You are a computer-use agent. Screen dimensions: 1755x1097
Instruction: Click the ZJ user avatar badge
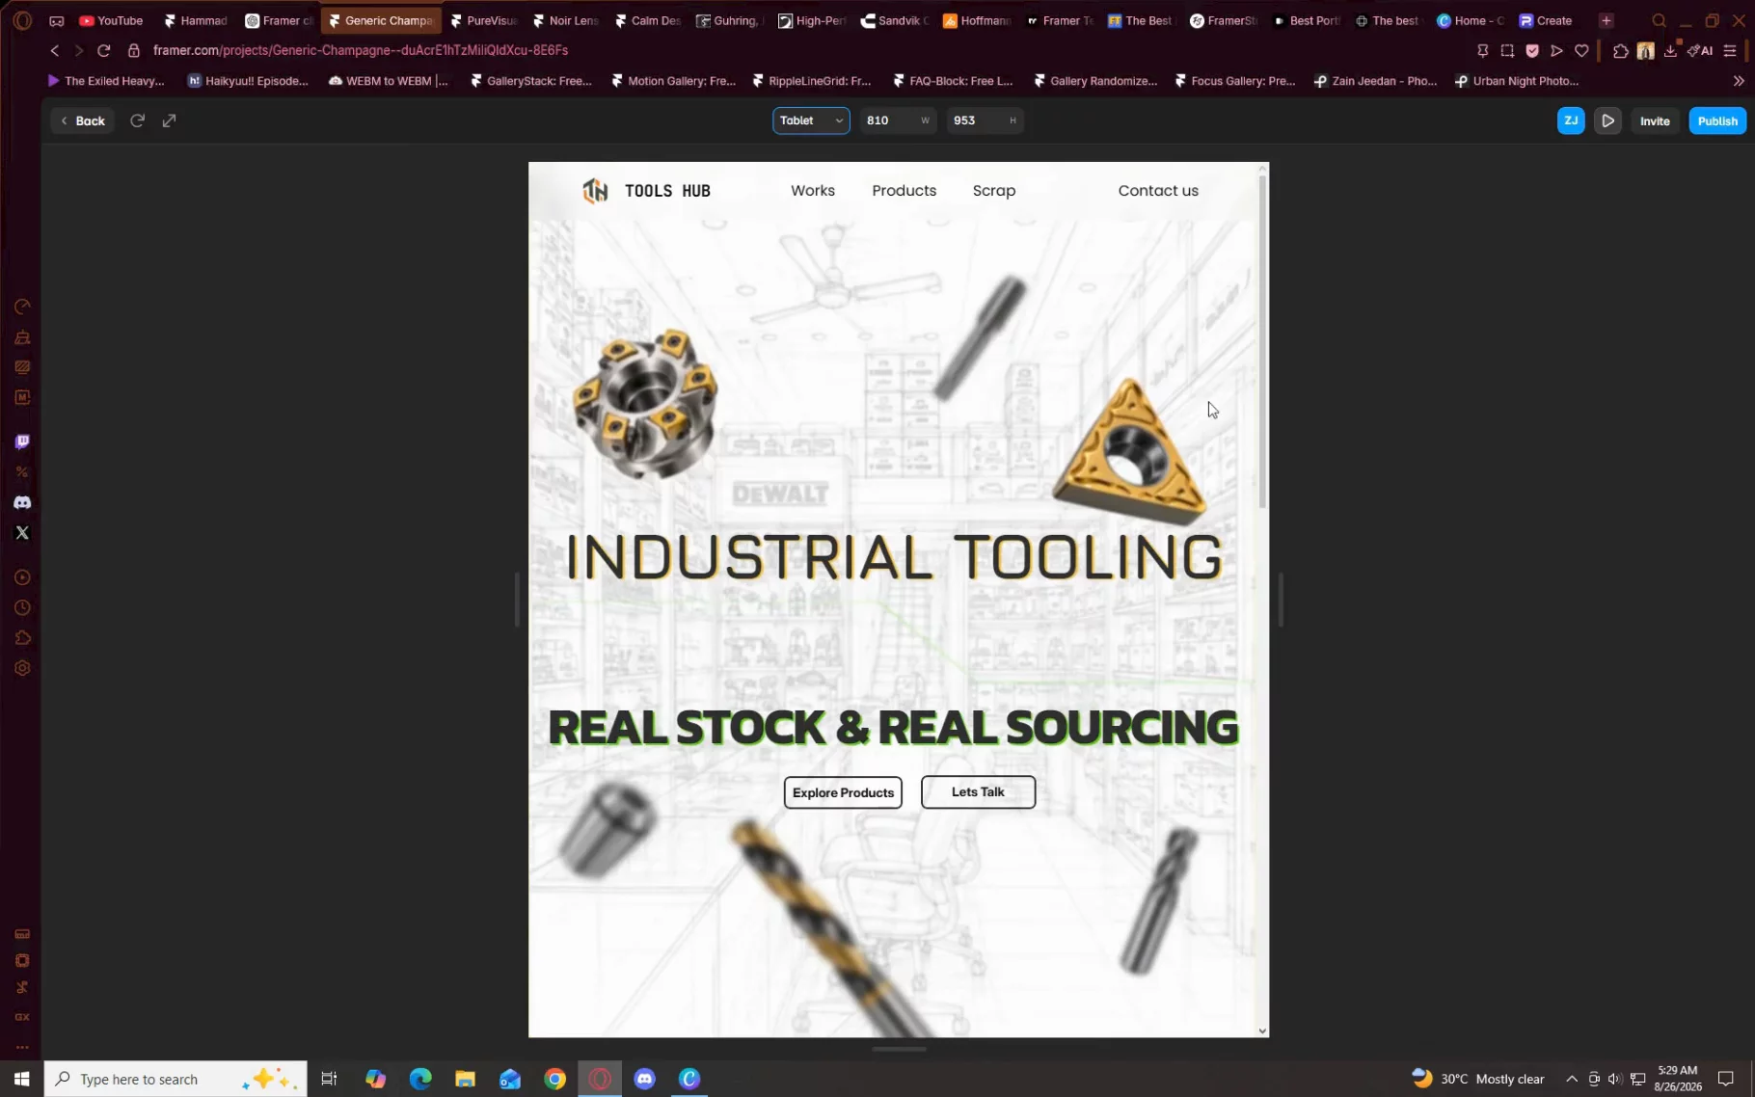(x=1570, y=120)
